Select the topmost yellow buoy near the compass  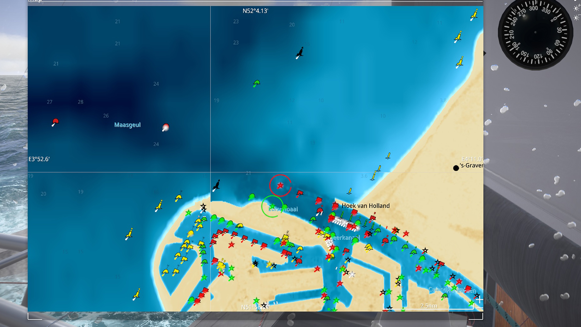[474, 15]
